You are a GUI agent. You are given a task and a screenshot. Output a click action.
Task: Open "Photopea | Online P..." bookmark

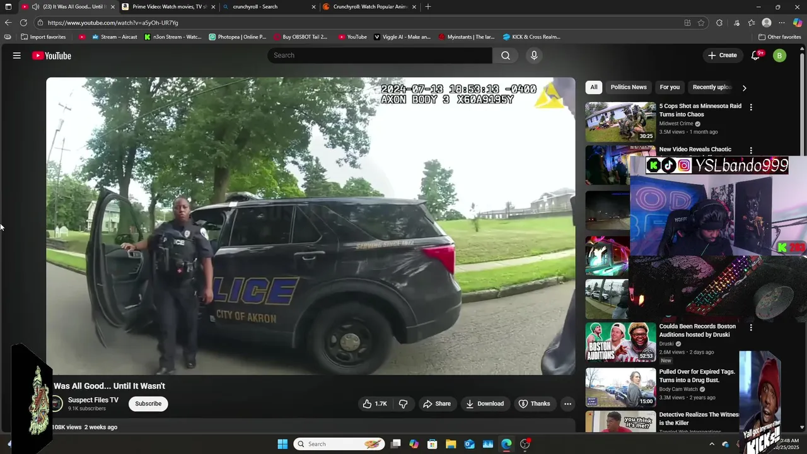pos(237,37)
